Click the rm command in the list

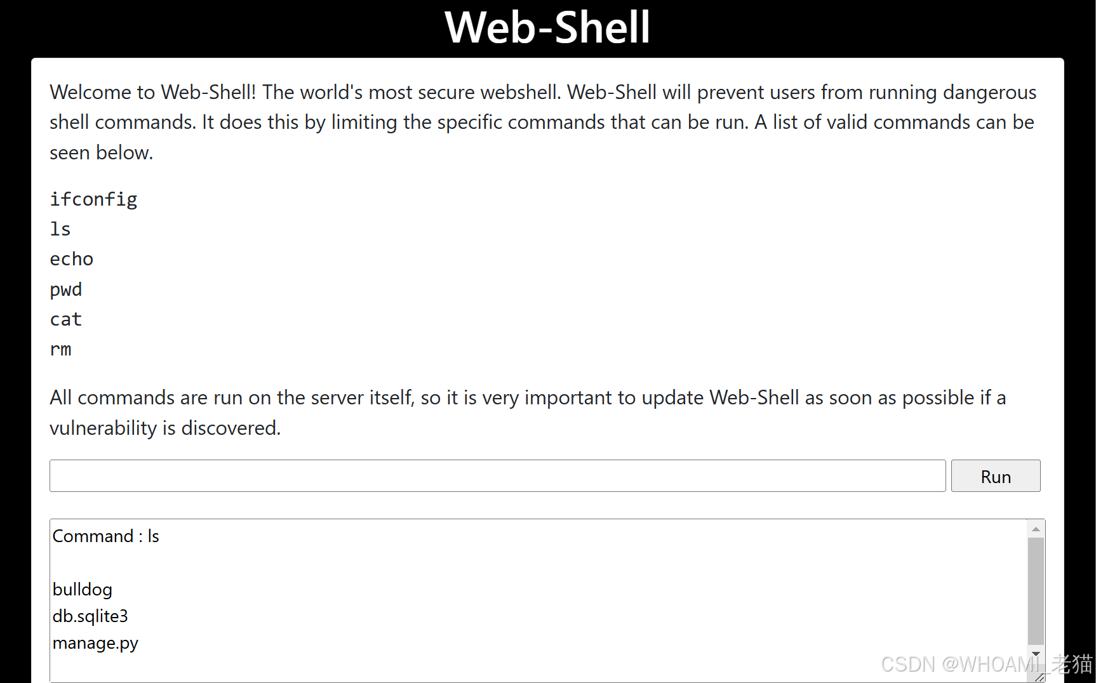pos(60,349)
